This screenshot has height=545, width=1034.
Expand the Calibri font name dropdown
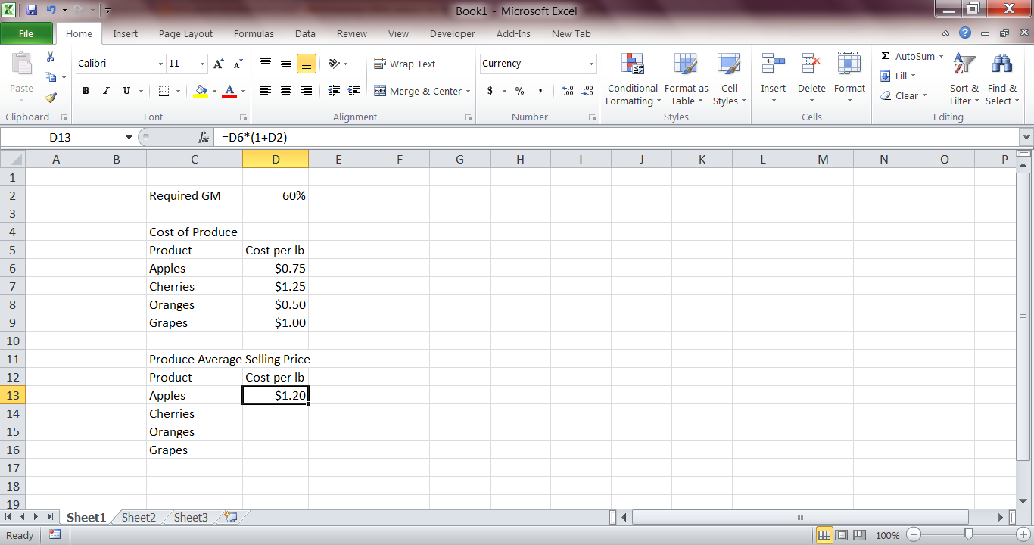(160, 64)
